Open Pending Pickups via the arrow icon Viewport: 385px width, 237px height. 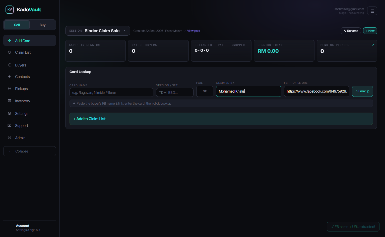(x=373, y=45)
